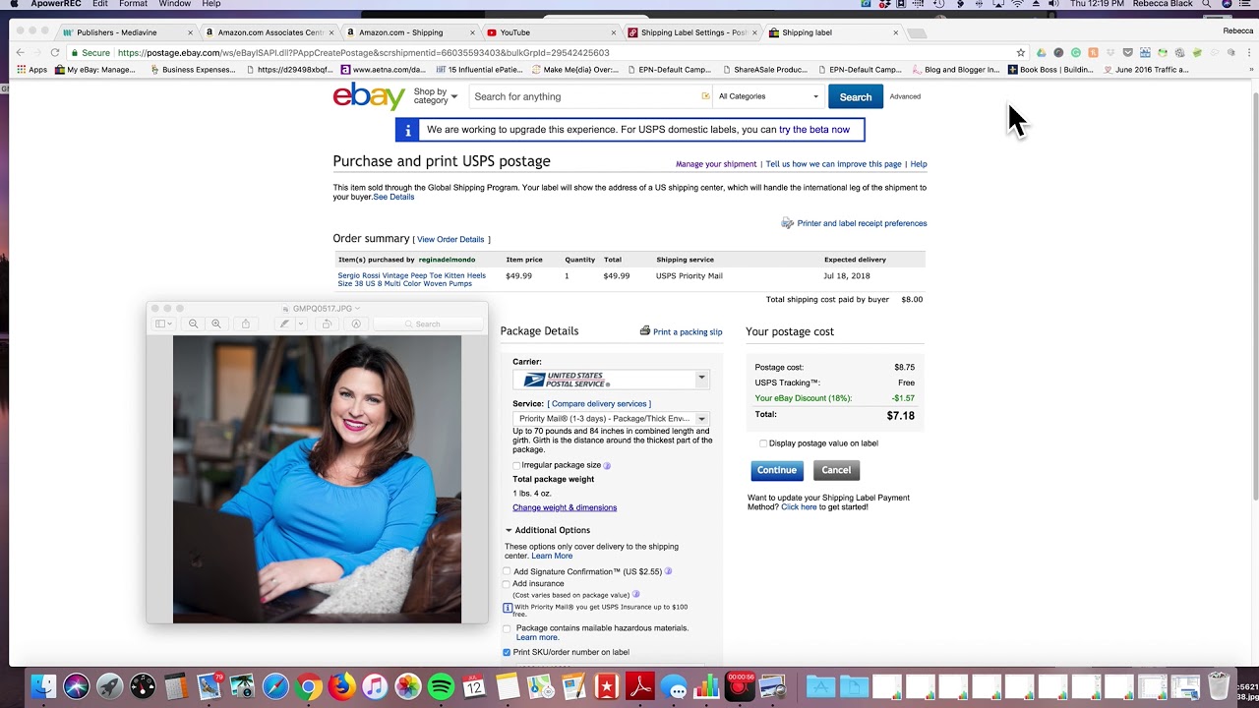Viewport: 1259px width, 708px height.
Task: Expand the Shop by category menu
Action: tap(436, 96)
